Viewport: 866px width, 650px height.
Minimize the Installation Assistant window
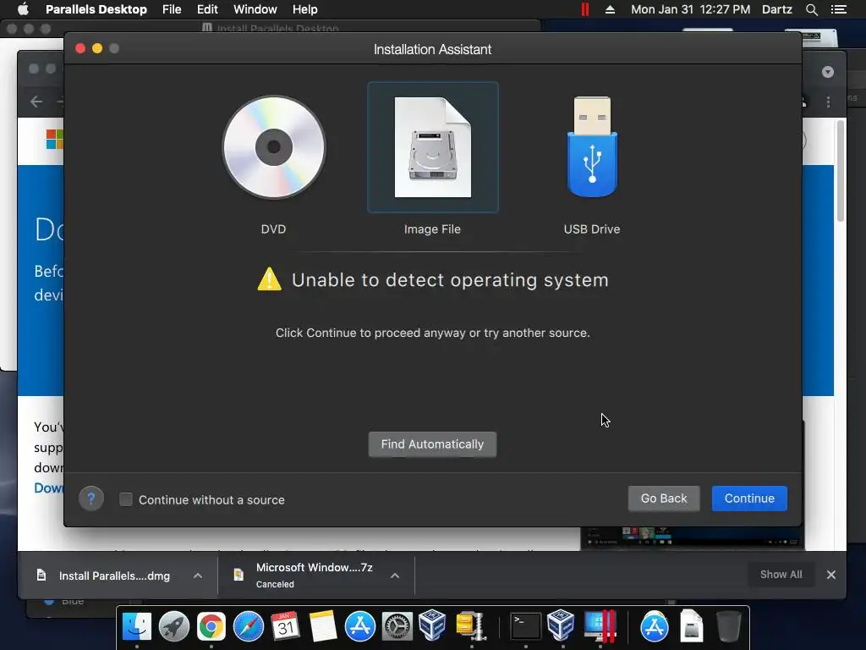(97, 48)
